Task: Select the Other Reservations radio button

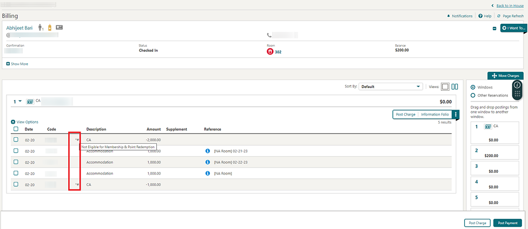Action: coord(473,96)
